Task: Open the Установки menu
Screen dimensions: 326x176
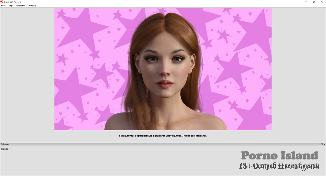Action: point(20,6)
